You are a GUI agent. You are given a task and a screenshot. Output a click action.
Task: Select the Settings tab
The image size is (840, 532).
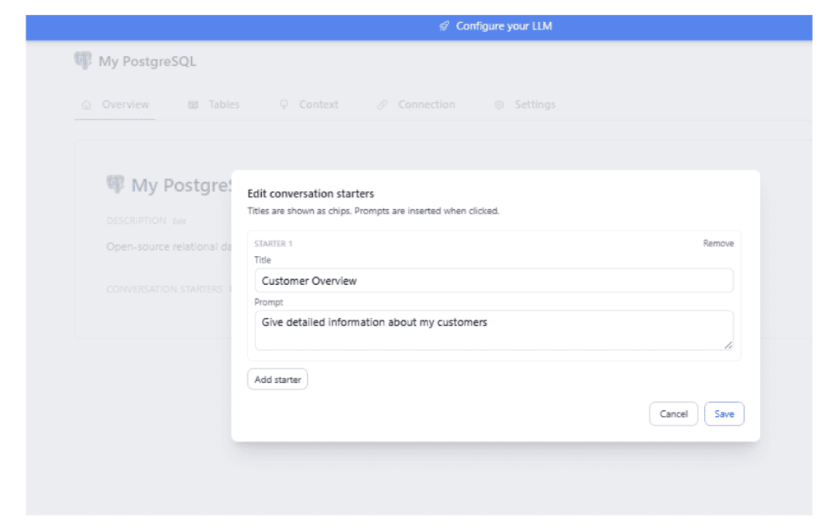point(535,105)
